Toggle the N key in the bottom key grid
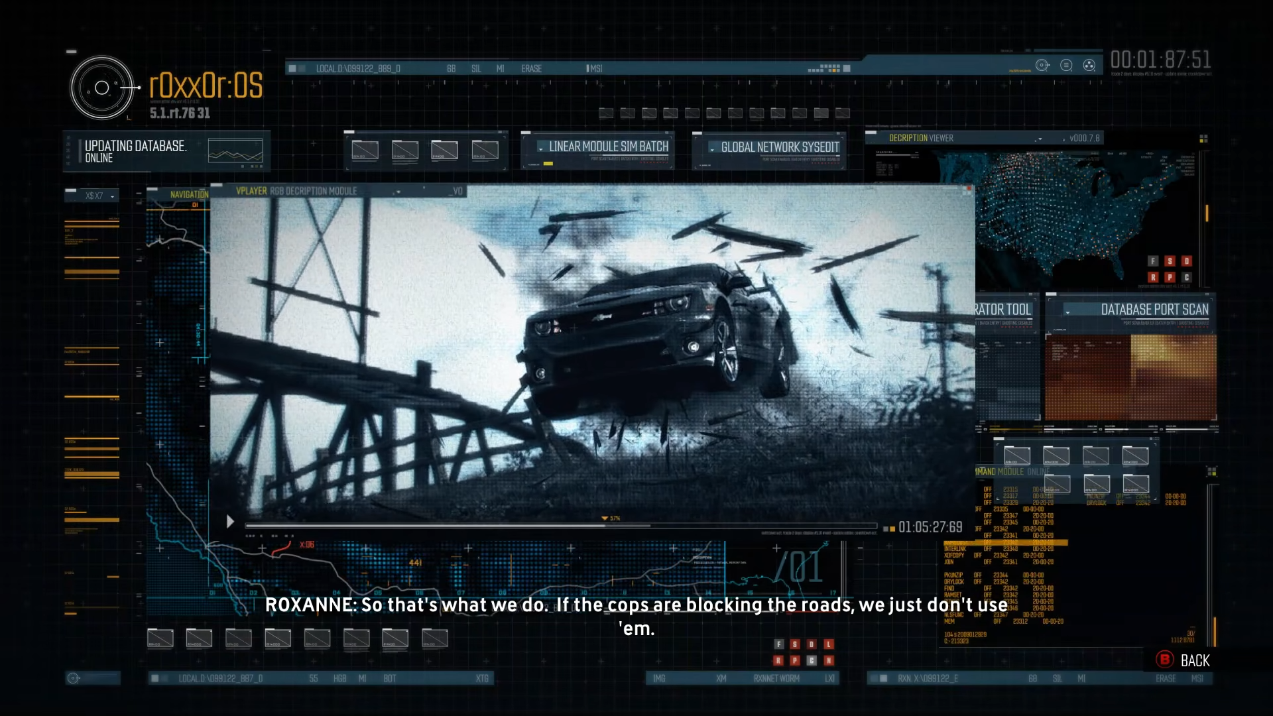 tap(828, 660)
